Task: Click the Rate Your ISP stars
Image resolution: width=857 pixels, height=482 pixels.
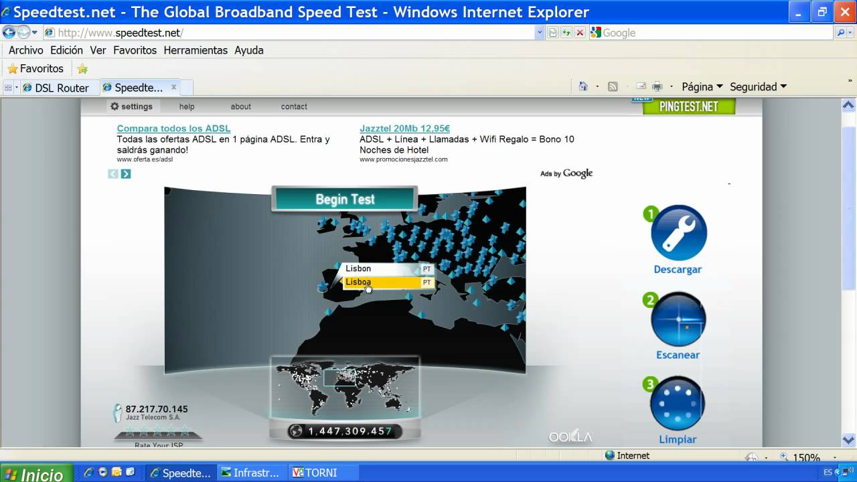Action: (158, 431)
